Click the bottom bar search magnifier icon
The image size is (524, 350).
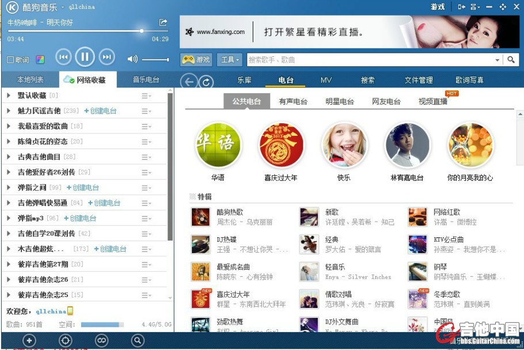point(138,341)
